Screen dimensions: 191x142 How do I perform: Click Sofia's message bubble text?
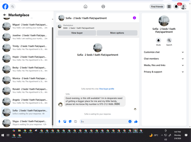tap(94, 101)
